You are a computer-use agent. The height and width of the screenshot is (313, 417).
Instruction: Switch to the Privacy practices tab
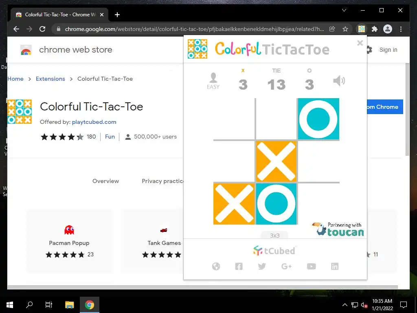tap(162, 181)
